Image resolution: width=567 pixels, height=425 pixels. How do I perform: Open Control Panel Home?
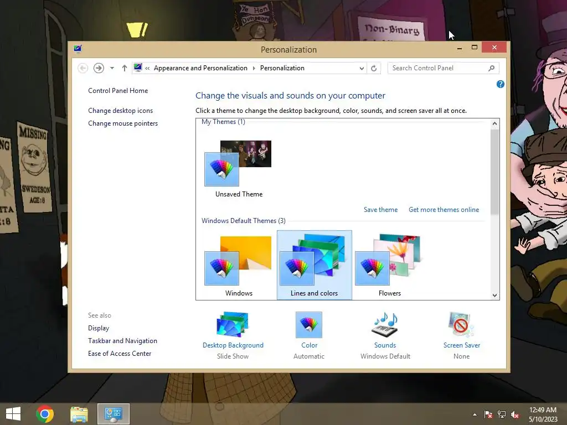coord(118,91)
